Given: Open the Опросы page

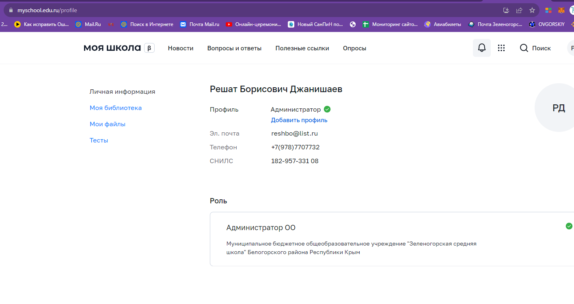Looking at the screenshot, I should (354, 48).
